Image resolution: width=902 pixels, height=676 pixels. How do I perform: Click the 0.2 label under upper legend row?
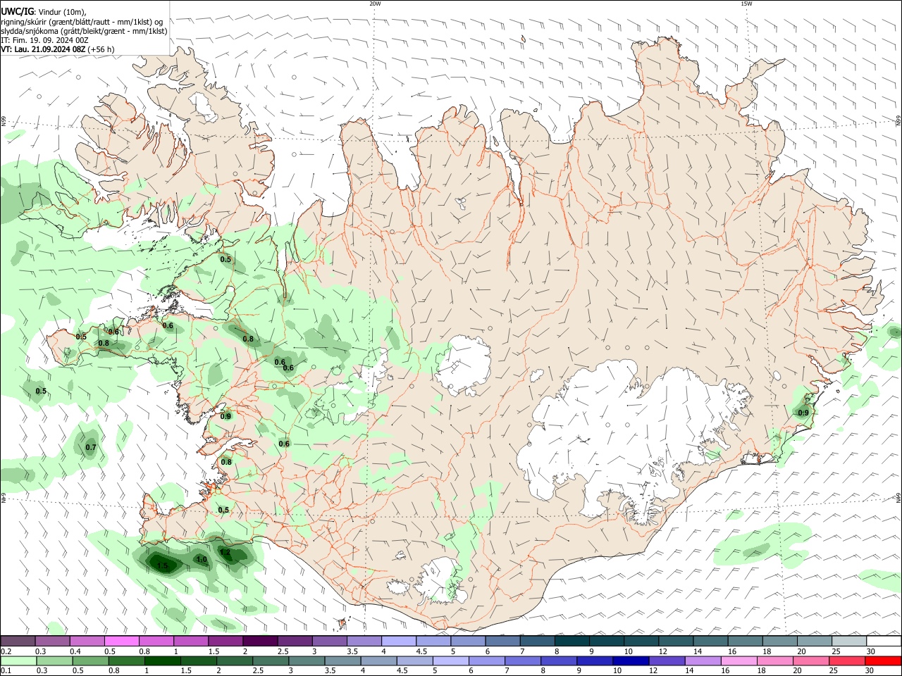6,651
